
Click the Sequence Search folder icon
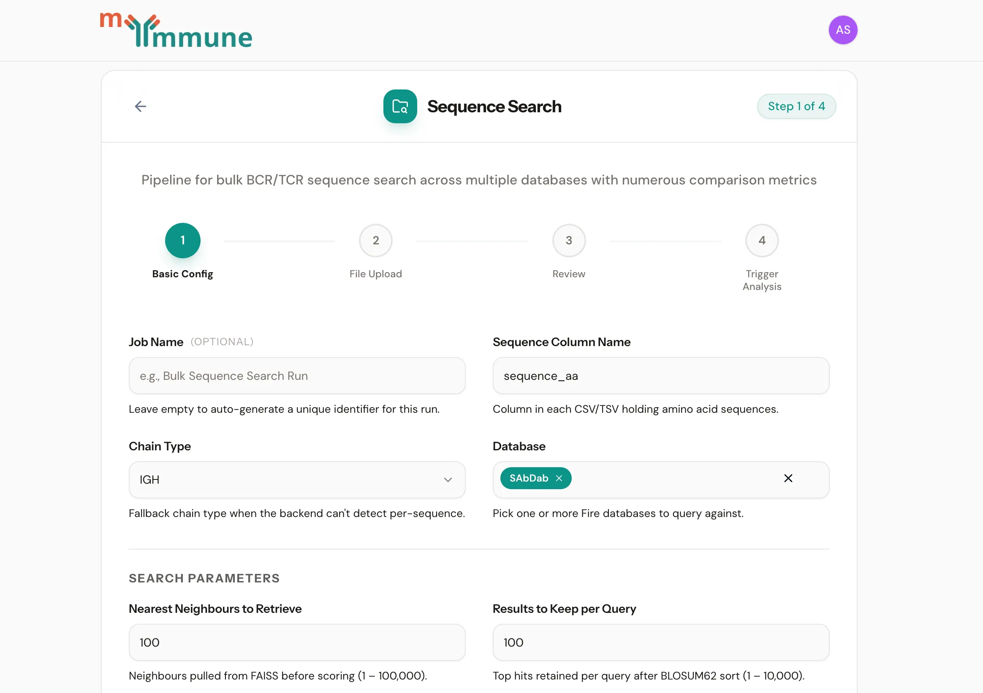pyautogui.click(x=400, y=106)
